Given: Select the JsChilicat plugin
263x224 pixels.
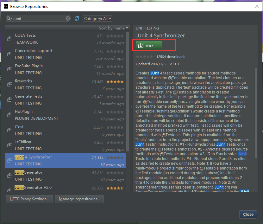Looking at the screenshot, I should [66, 145].
